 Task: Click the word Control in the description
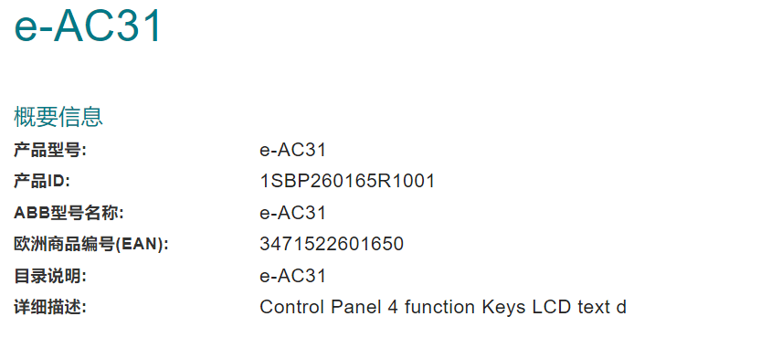point(291,307)
